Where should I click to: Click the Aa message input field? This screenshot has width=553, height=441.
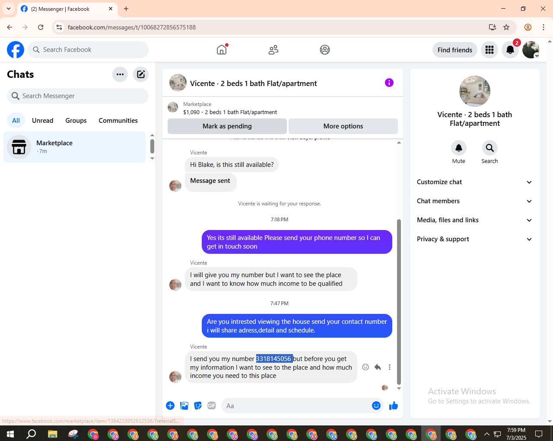296,406
